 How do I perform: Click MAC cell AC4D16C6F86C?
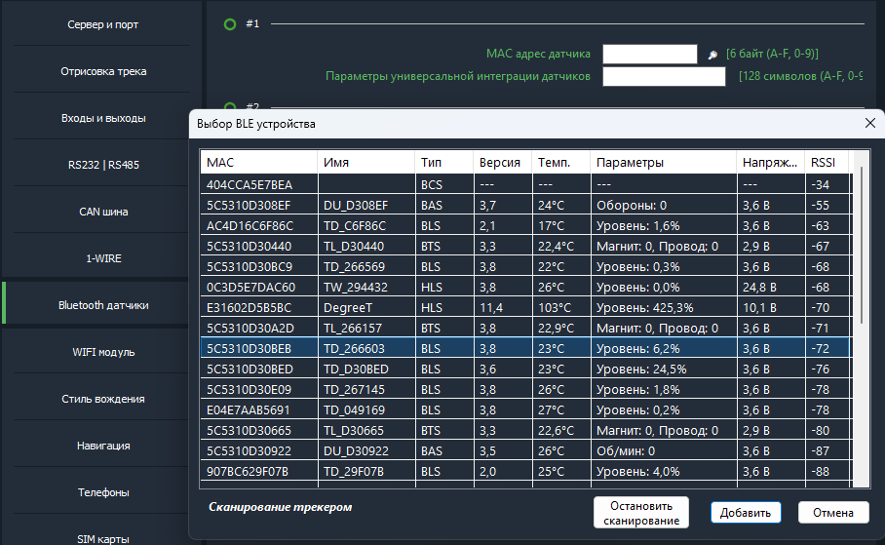pos(259,226)
